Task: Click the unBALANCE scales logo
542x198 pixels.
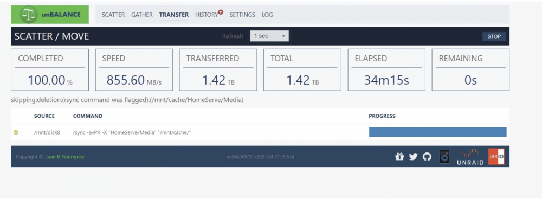Action: pos(50,15)
